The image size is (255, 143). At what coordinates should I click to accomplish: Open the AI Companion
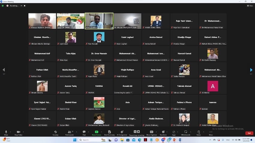click(122, 133)
